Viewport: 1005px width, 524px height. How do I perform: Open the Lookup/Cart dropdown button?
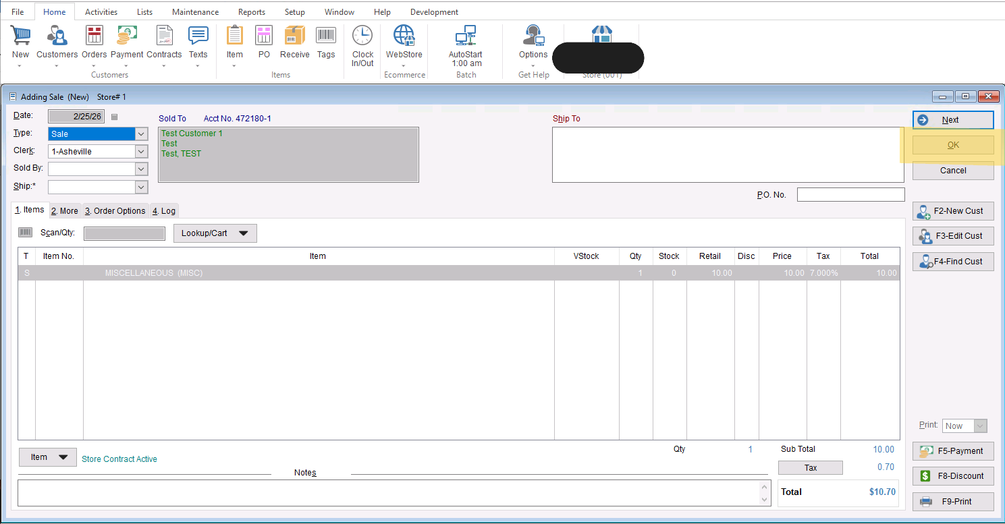pos(215,233)
